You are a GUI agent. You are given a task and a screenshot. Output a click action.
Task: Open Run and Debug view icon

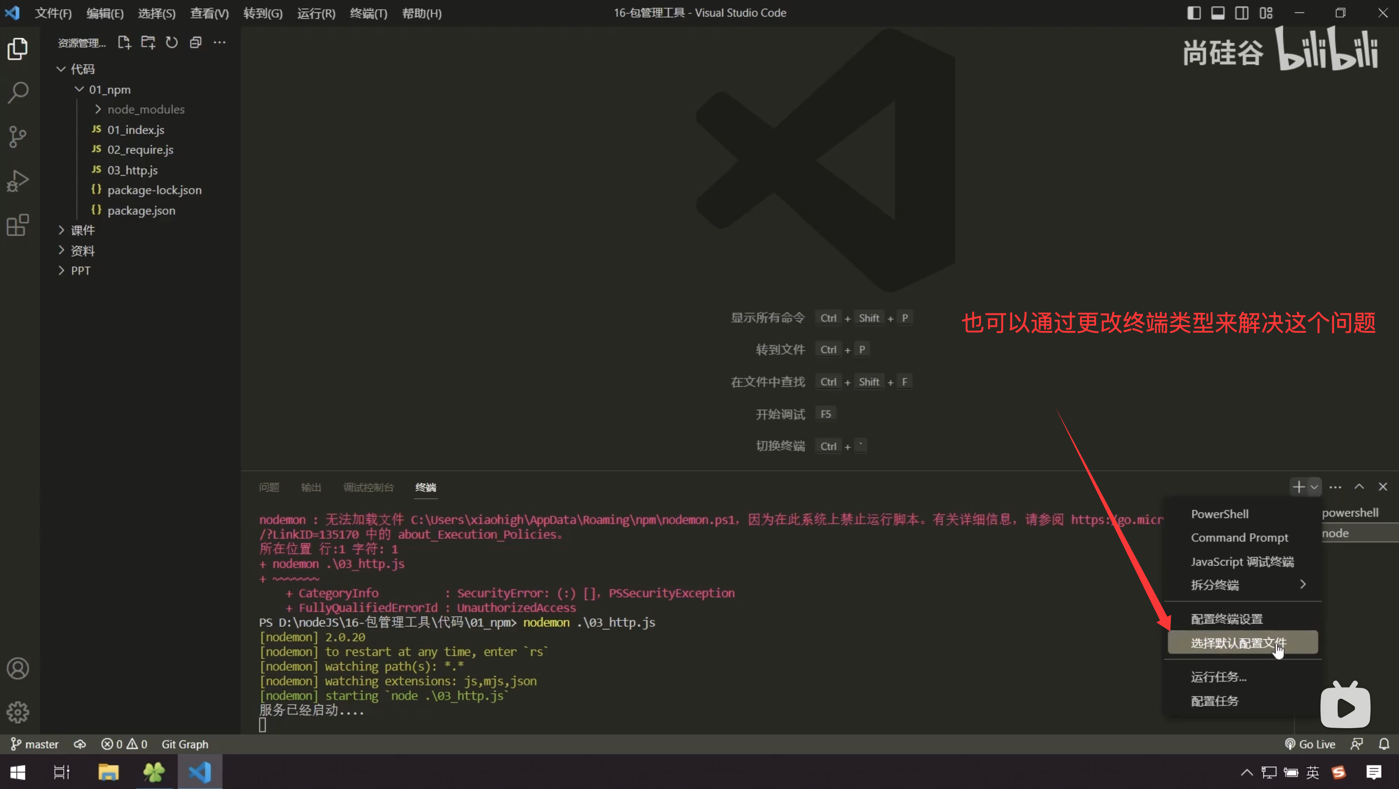coord(18,181)
